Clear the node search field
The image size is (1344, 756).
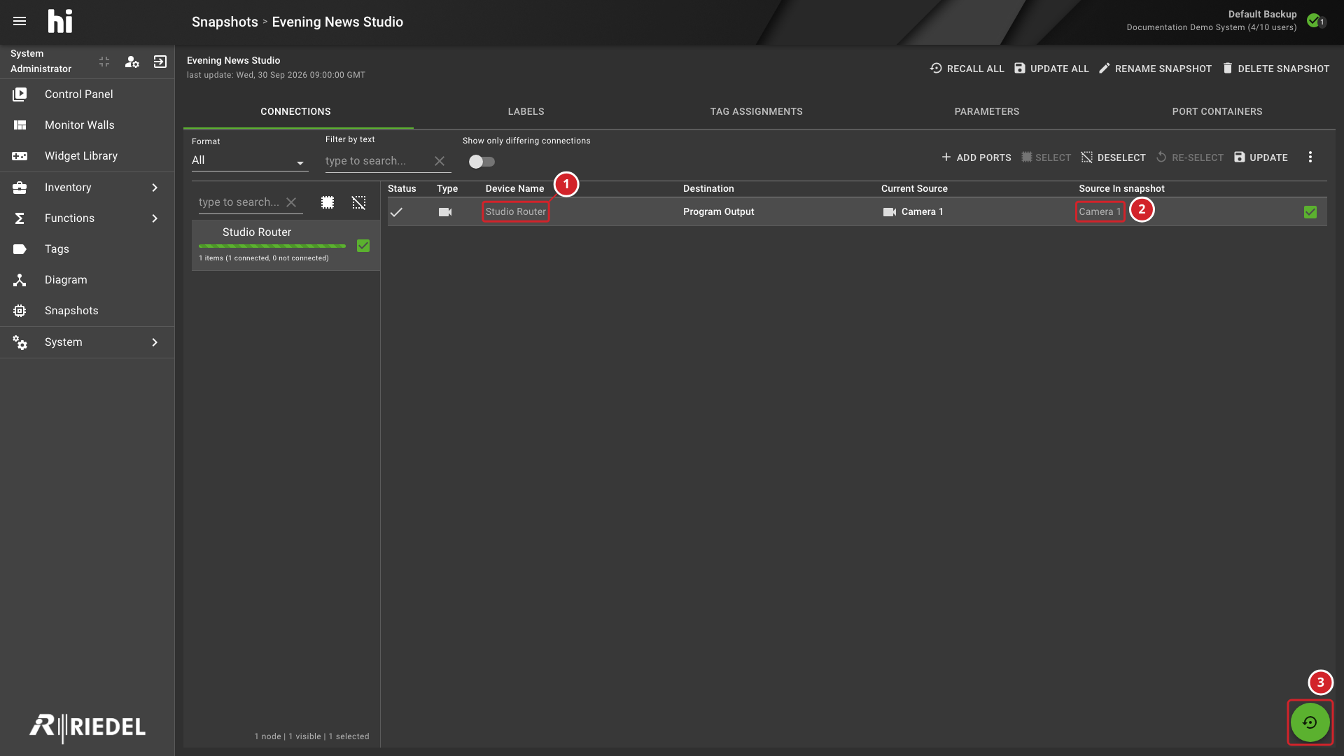coord(291,202)
